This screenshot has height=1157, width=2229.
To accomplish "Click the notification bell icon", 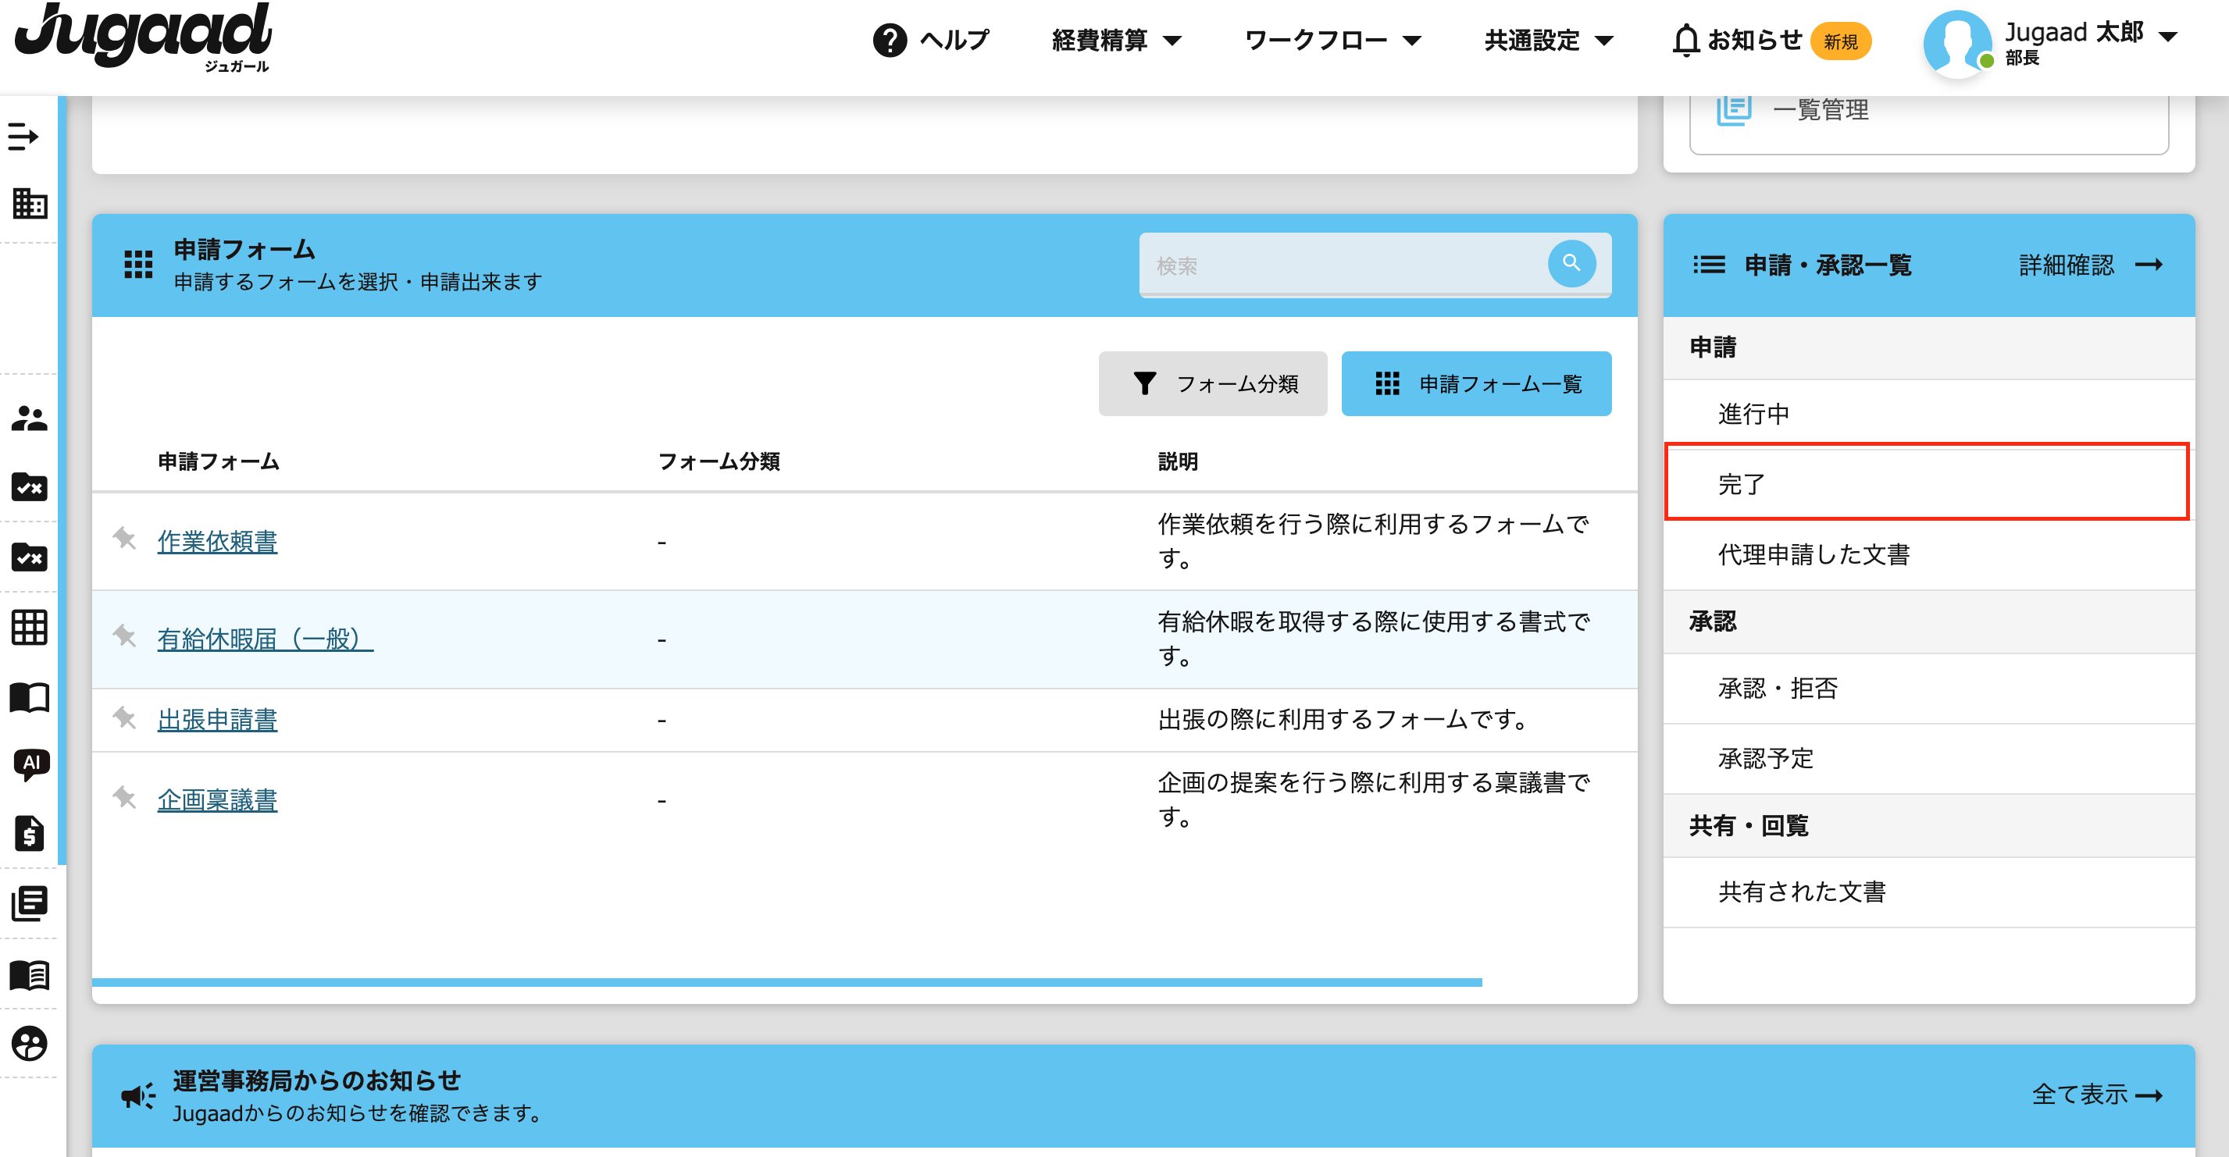I will tap(1685, 41).
